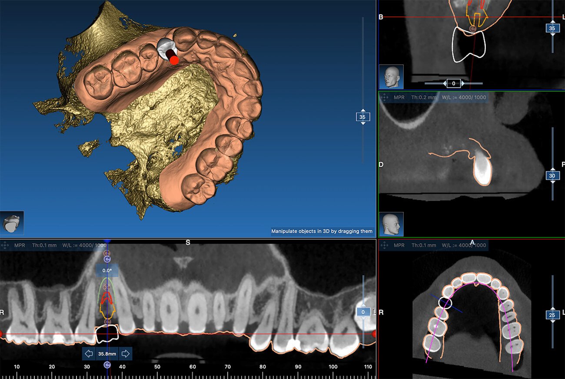Click the red endpoint dot at panoramic right edge

[374, 333]
